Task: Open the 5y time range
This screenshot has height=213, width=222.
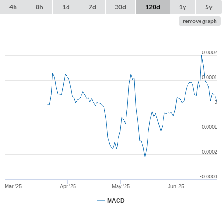Action: [208, 7]
